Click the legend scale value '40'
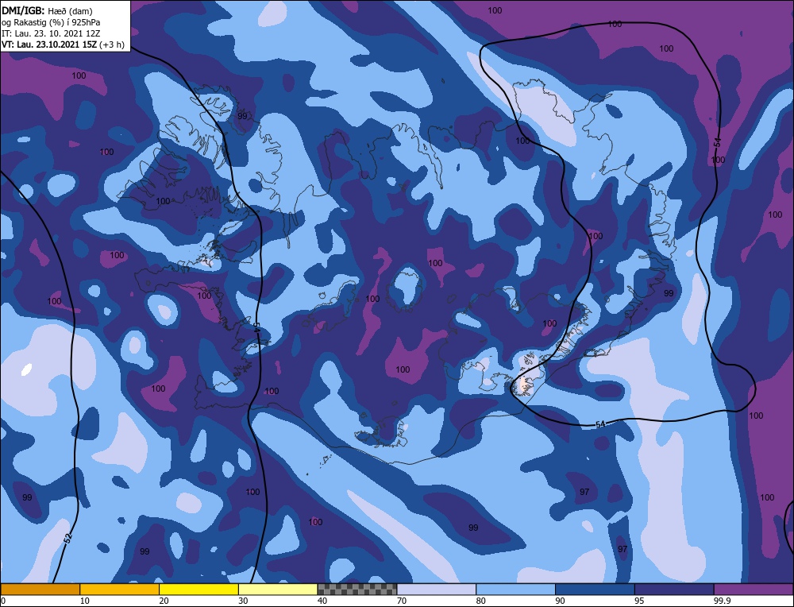The width and height of the screenshot is (794, 607). (322, 601)
